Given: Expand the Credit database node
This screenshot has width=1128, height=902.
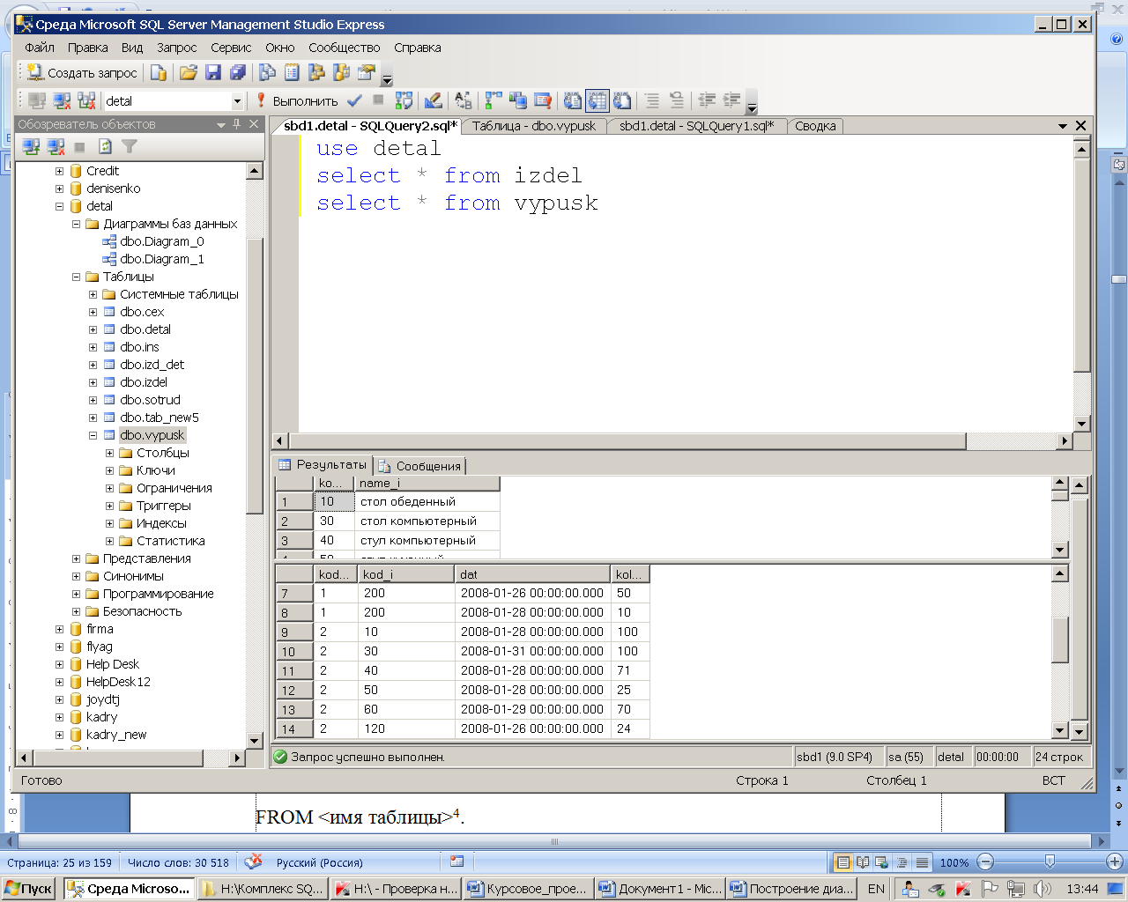Looking at the screenshot, I should click(x=59, y=171).
